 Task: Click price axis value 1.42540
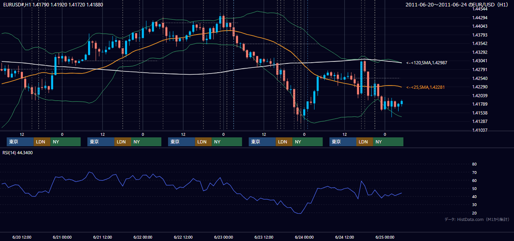point(479,78)
